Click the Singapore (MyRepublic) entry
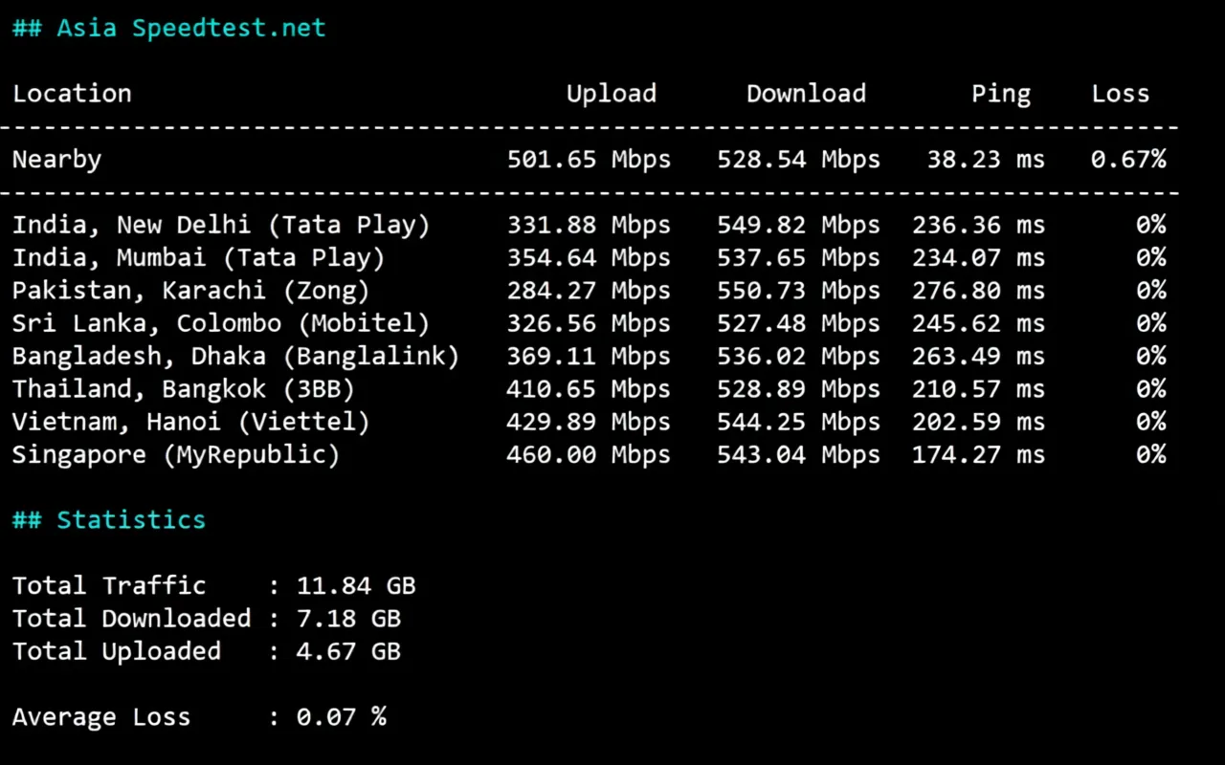This screenshot has height=765, width=1225. point(175,454)
